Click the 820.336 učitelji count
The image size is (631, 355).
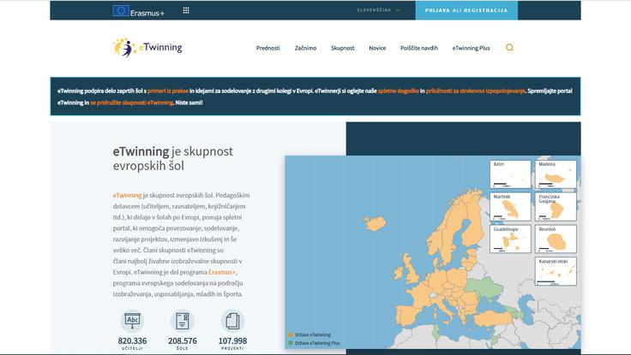132,343
